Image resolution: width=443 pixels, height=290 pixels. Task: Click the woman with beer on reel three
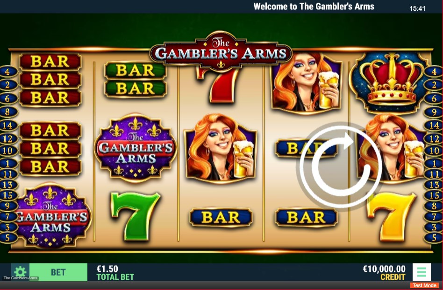pos(221,148)
